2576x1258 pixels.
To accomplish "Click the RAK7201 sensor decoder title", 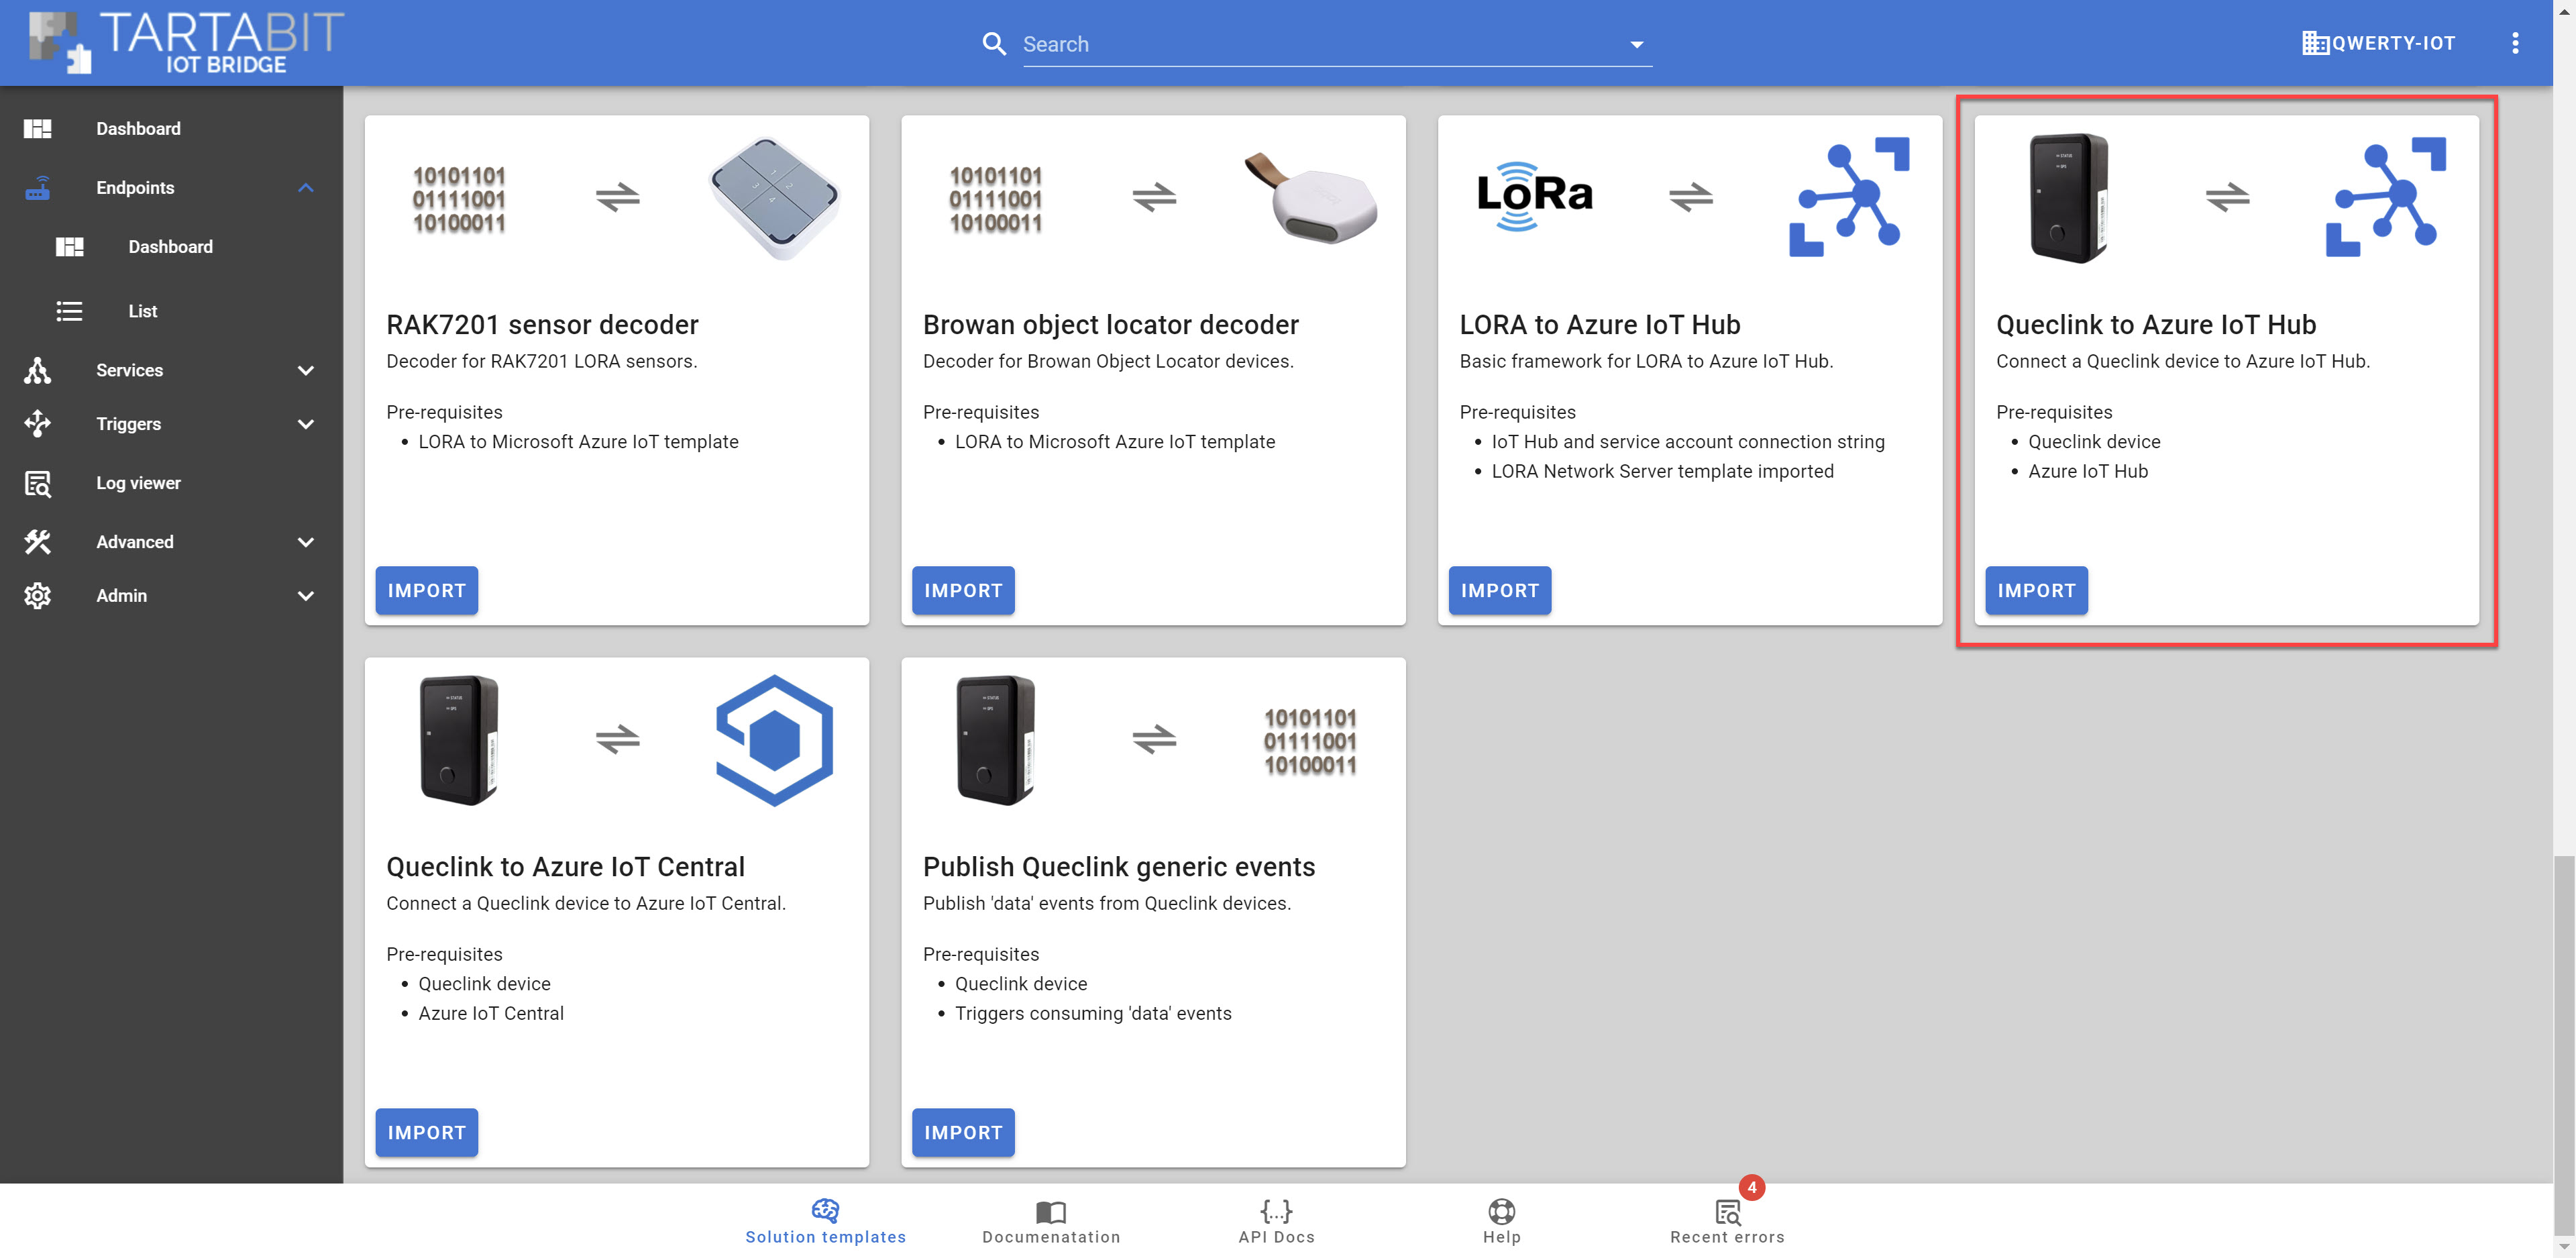I will [x=542, y=325].
